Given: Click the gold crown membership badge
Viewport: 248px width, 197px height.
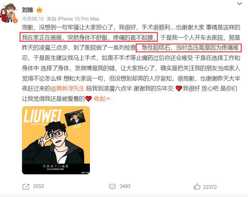Looking at the screenshot, I should pyautogui.click(x=39, y=10).
